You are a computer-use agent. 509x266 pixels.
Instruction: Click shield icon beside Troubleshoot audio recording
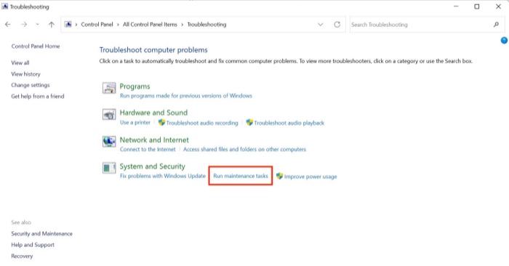tap(161, 122)
